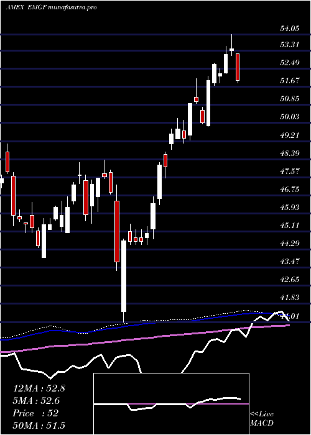Screen dimensions: 311x435
Task: Click the 41.83 price axis label
Action: (289, 298)
